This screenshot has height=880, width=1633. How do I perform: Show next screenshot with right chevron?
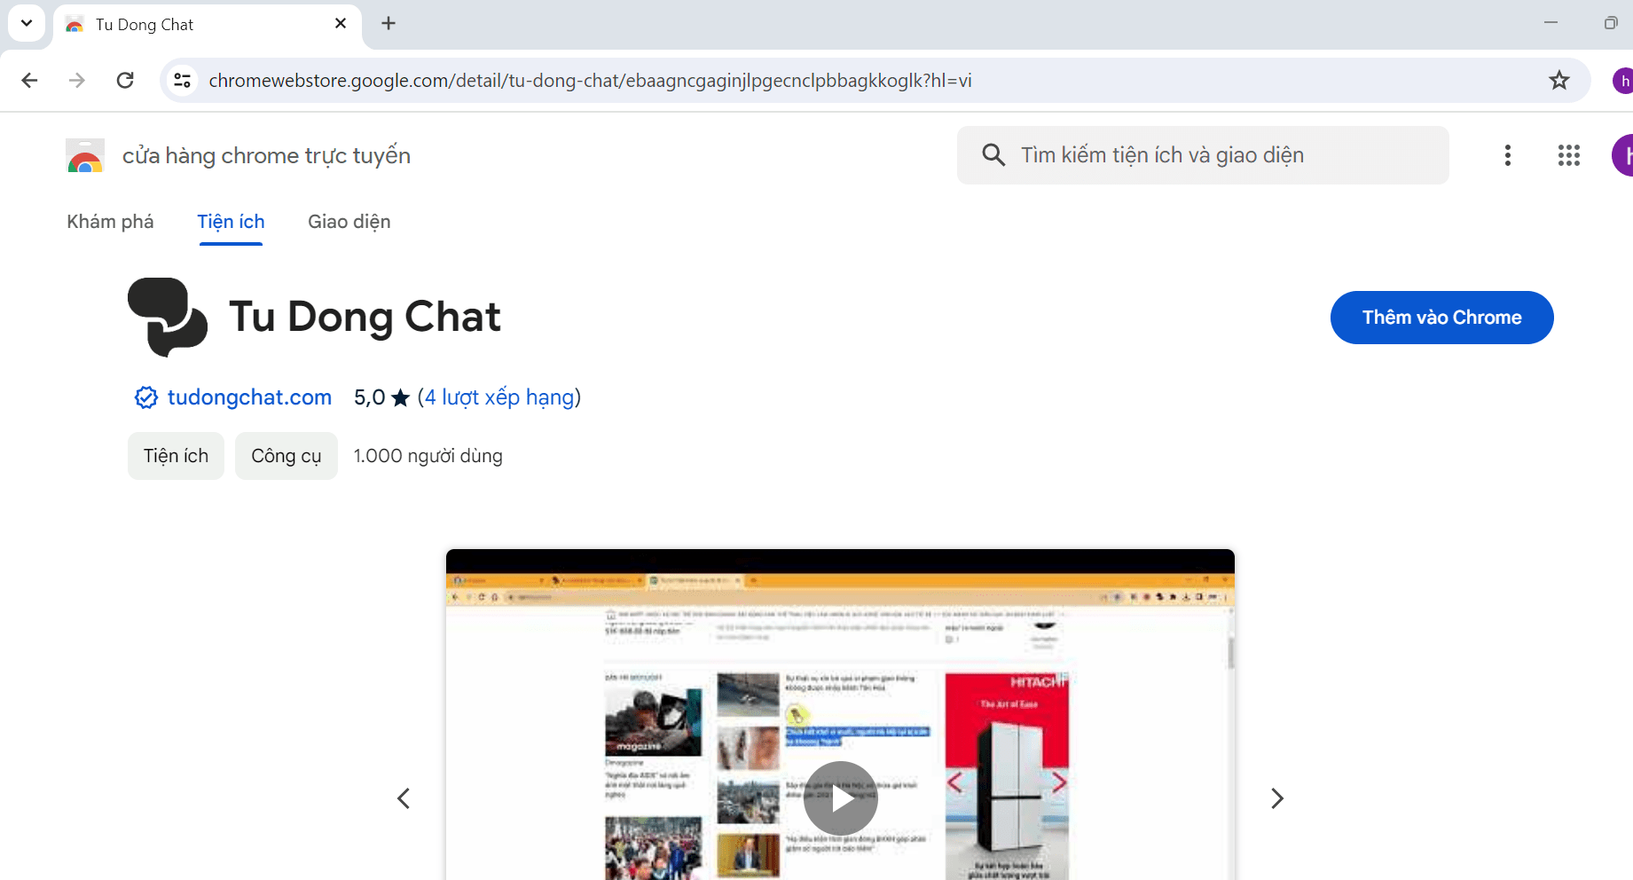click(x=1276, y=798)
